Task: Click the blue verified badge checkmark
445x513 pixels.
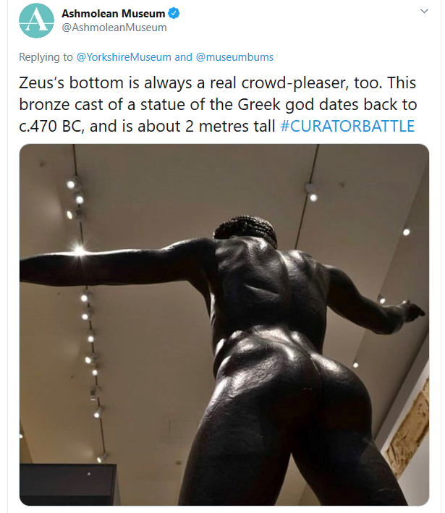Action: 174,14
